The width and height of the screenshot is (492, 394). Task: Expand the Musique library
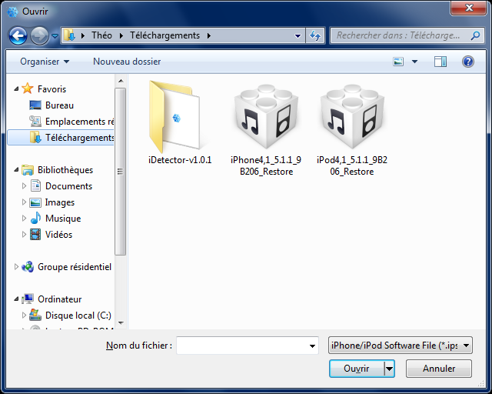pos(24,218)
